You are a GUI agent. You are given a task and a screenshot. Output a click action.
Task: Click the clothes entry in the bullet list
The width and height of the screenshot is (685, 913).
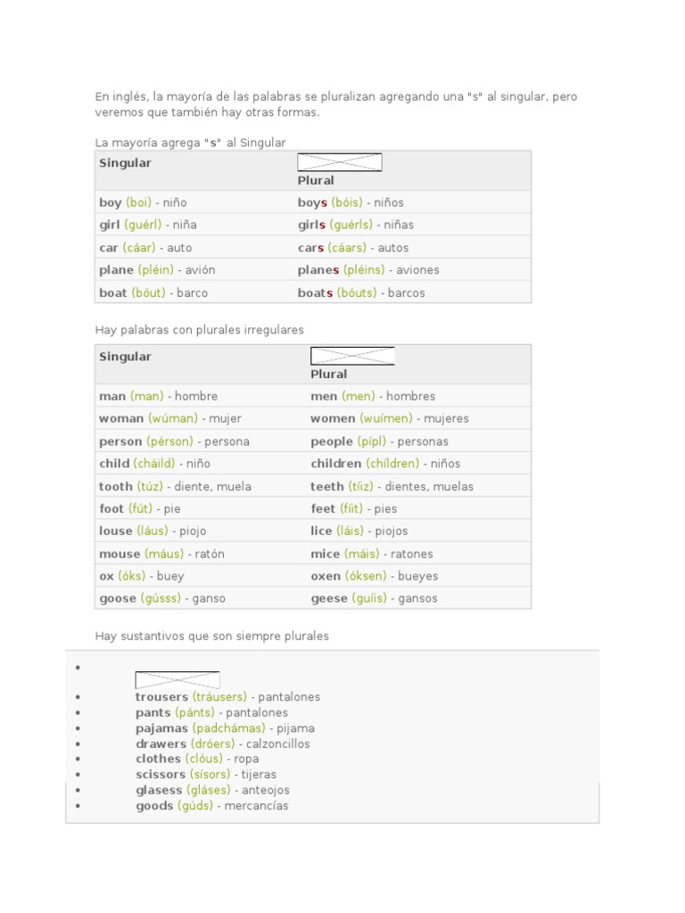pyautogui.click(x=158, y=759)
